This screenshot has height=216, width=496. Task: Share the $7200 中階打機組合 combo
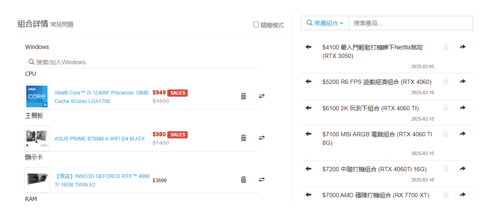click(462, 169)
